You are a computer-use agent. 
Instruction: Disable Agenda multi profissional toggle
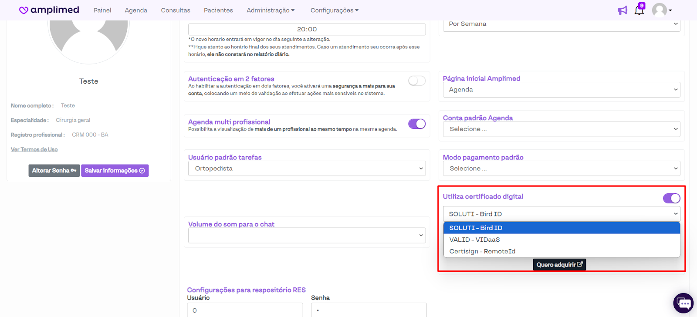point(416,124)
